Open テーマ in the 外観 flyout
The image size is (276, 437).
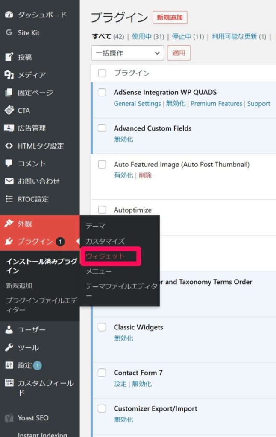(95, 226)
